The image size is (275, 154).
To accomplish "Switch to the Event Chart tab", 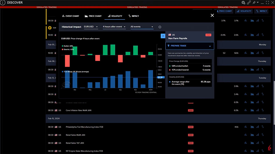I will coord(71,16).
